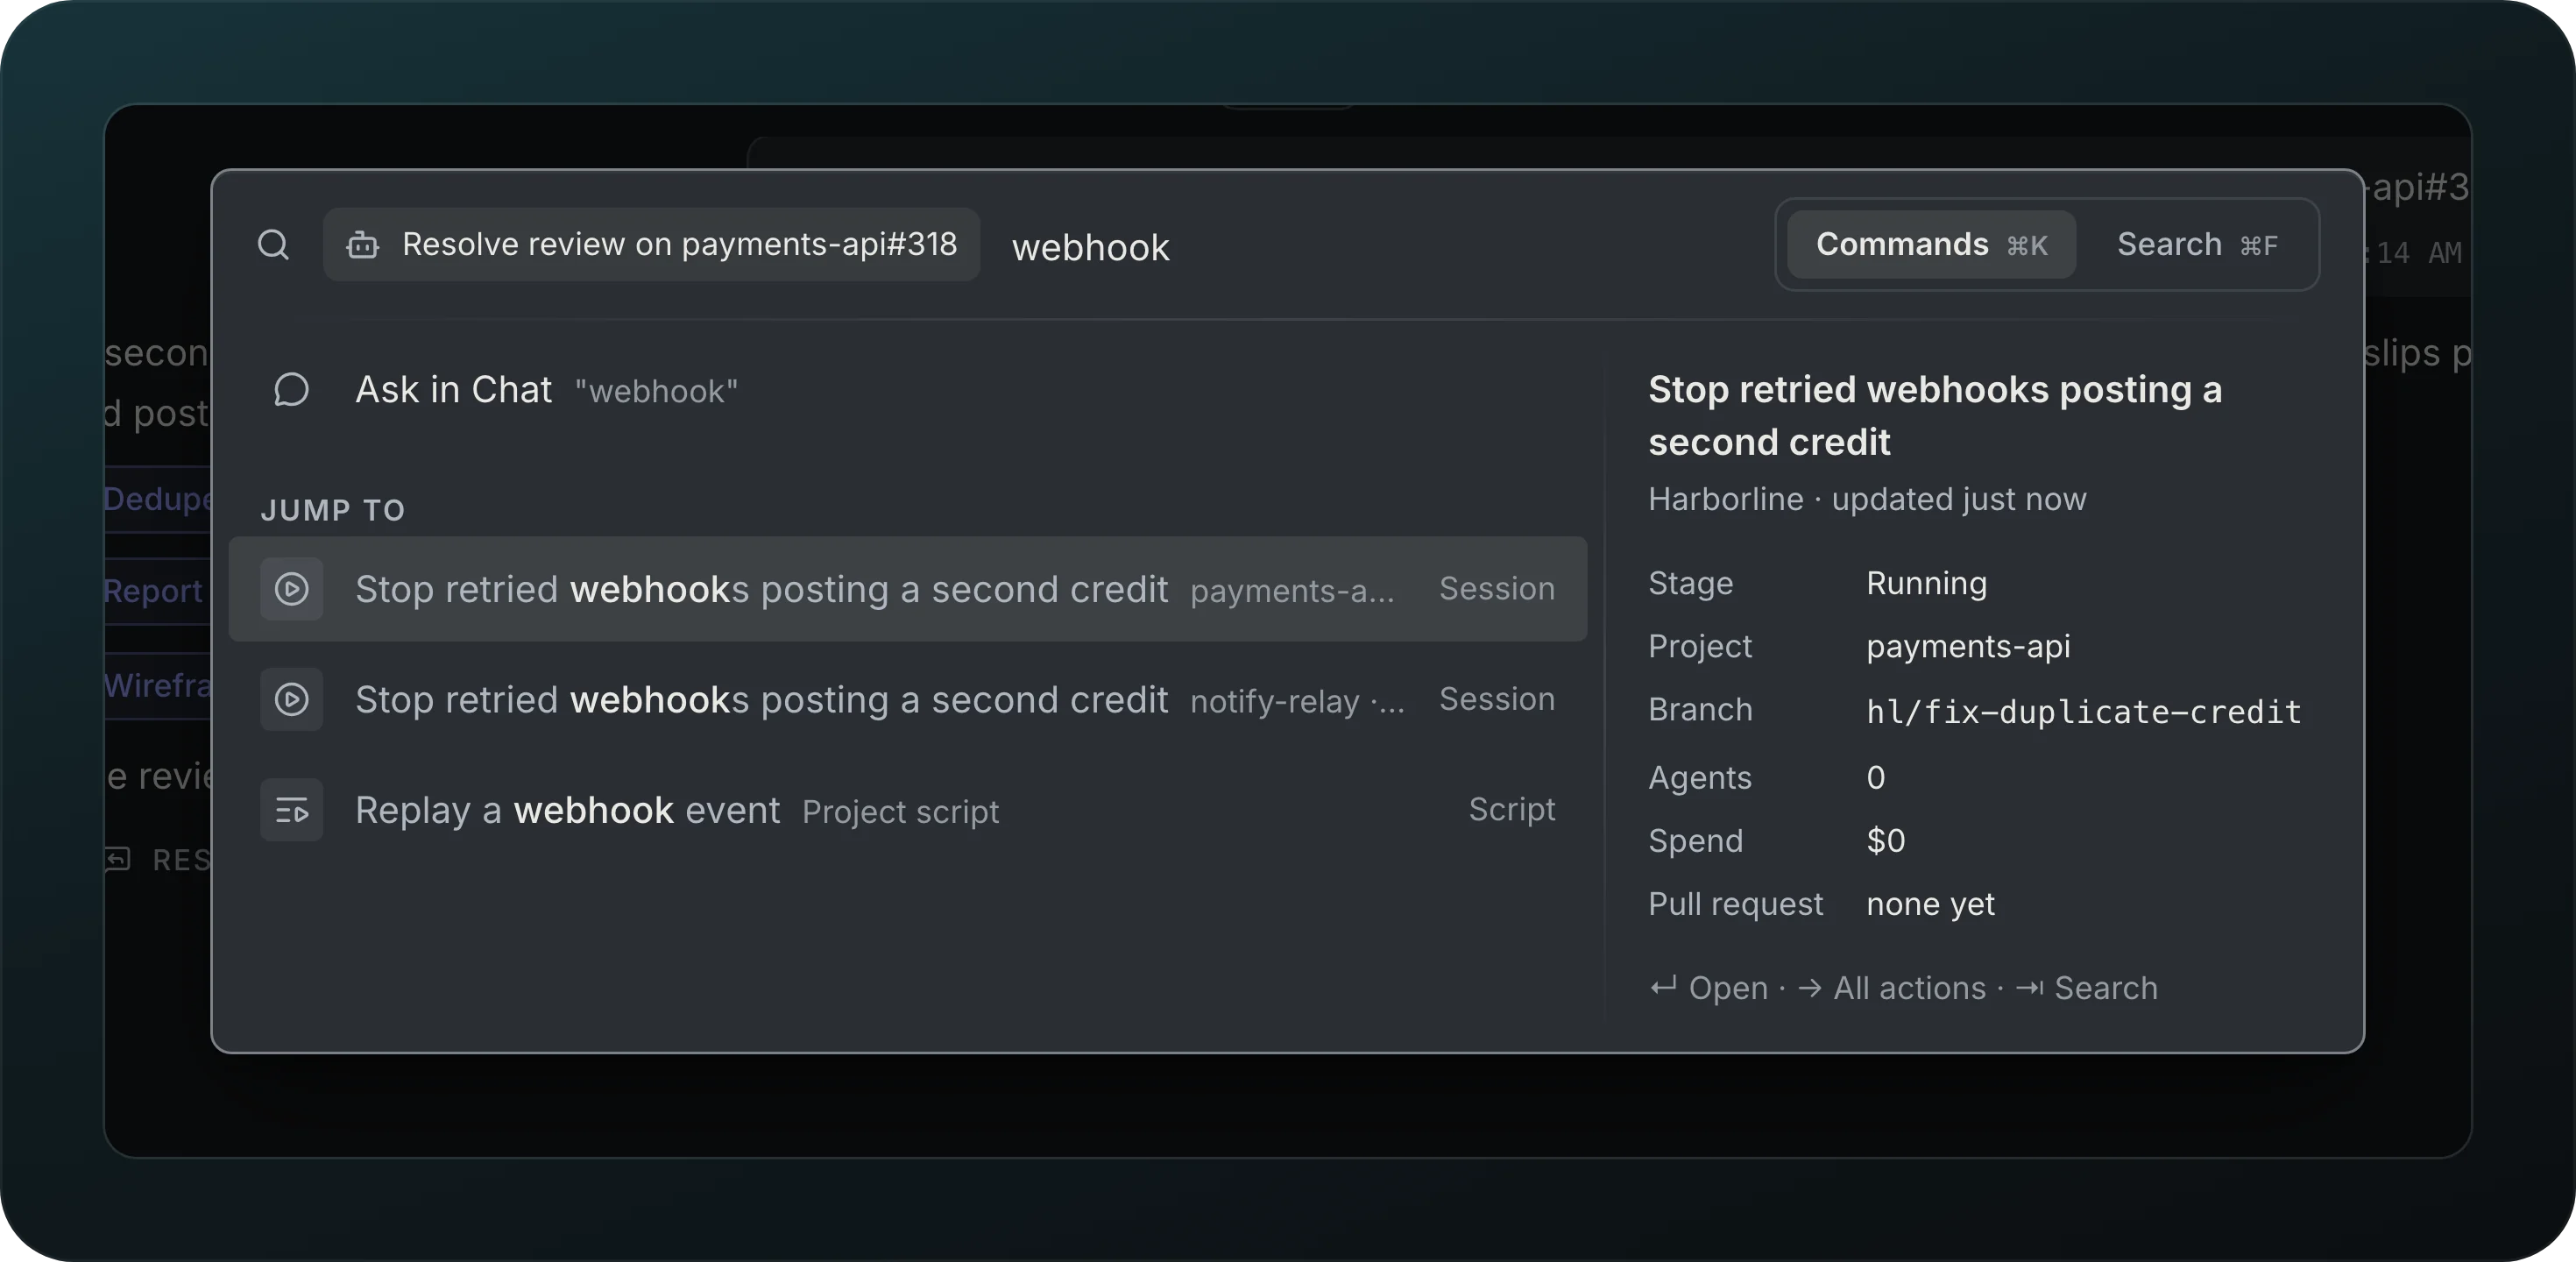Click the webhook query input field
The image size is (2576, 1262).
(x=1380, y=247)
